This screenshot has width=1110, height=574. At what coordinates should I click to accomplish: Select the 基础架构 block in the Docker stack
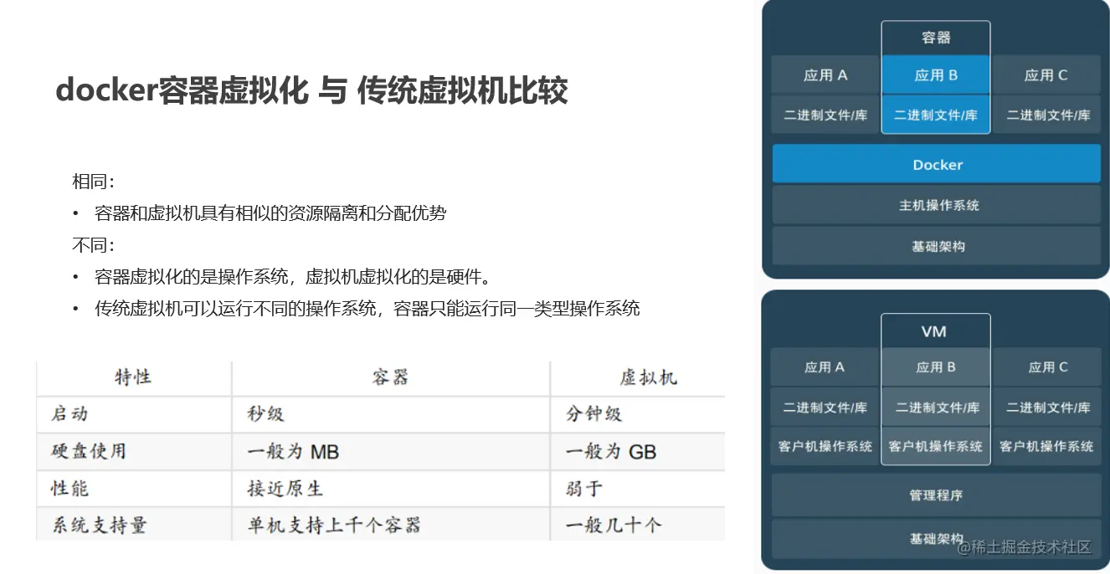pyautogui.click(x=935, y=245)
